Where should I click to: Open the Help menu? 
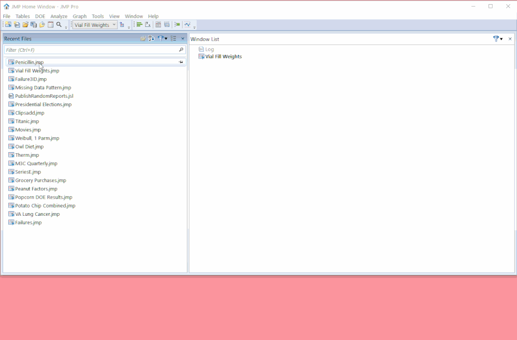pyautogui.click(x=153, y=16)
